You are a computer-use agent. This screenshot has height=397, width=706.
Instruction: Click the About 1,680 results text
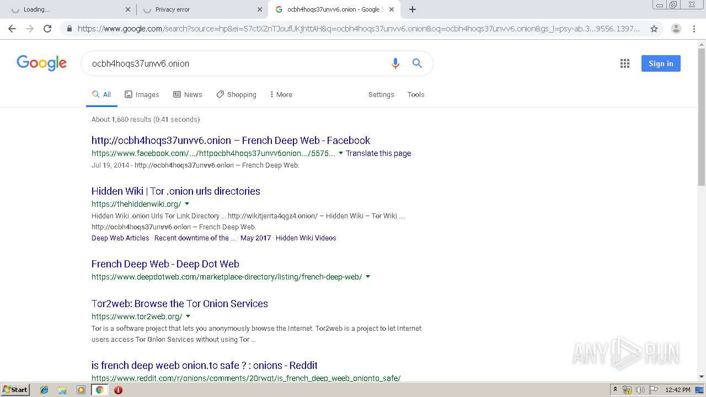tap(146, 120)
